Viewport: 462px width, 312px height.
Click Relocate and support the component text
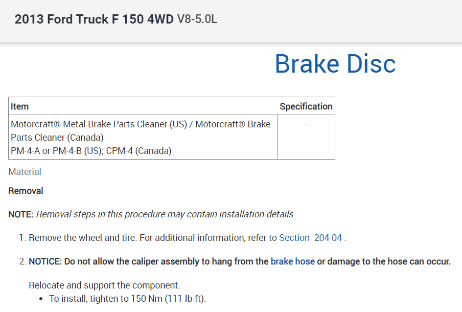[104, 285]
